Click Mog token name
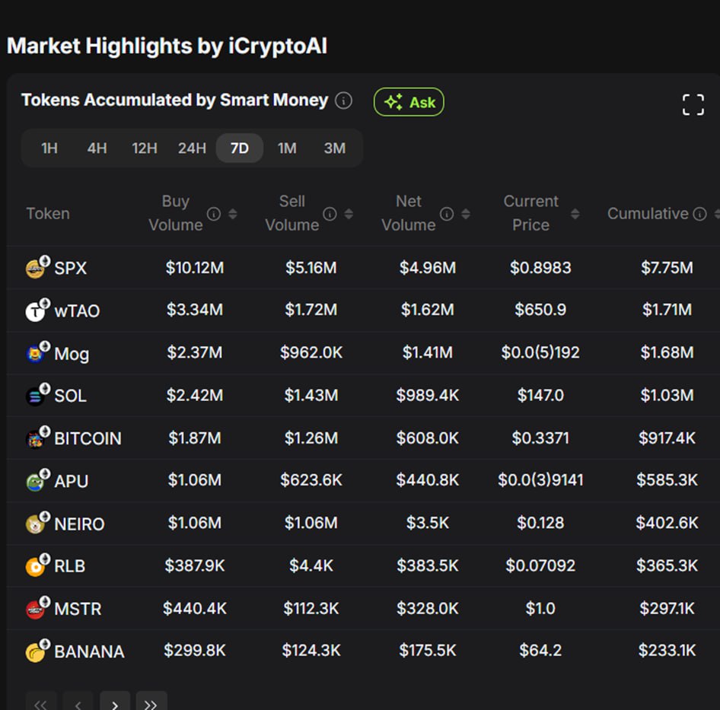Screen dimensions: 720x710 [72, 354]
